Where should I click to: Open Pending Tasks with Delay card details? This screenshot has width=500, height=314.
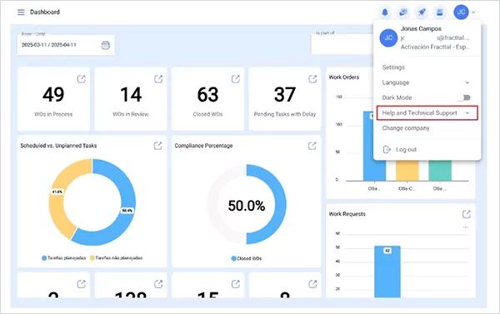pos(312,79)
